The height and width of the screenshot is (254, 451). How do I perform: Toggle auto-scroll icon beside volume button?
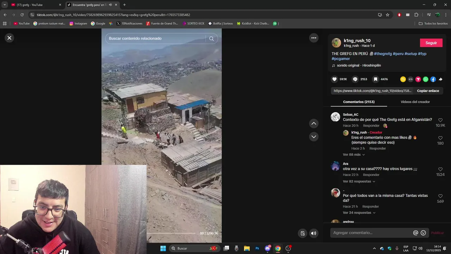click(x=303, y=233)
